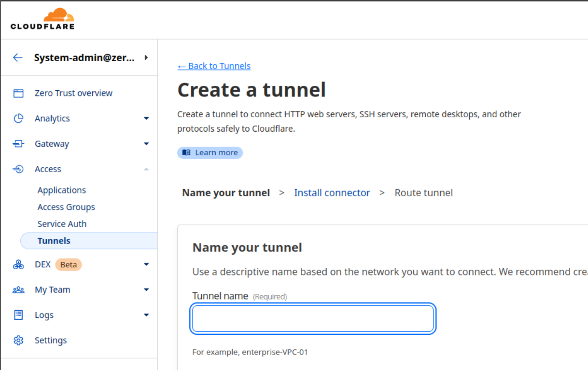Open Applications under Access

click(x=62, y=190)
